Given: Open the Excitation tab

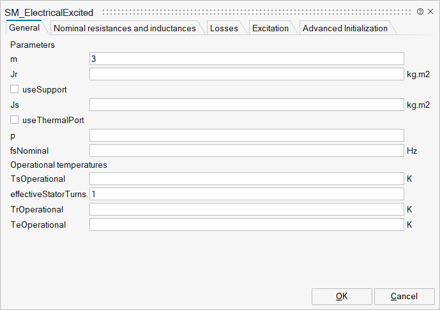Looking at the screenshot, I should [270, 28].
